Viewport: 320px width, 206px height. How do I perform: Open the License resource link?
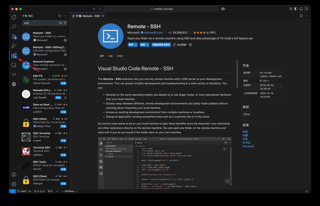coord(246,143)
